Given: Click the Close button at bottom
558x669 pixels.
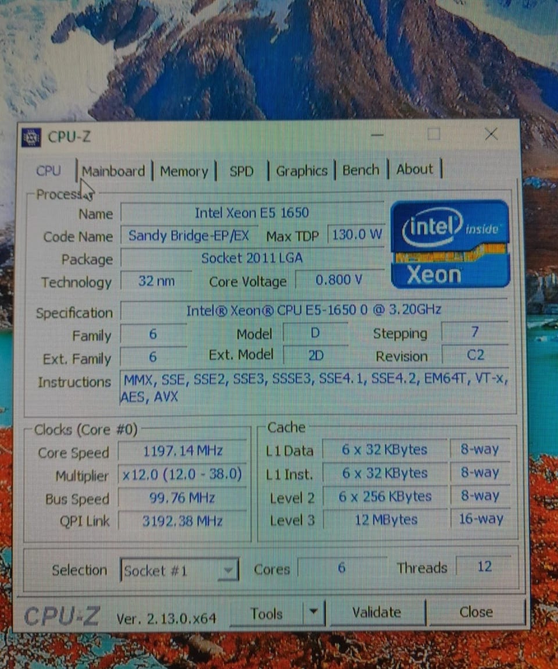Looking at the screenshot, I should coord(476,612).
